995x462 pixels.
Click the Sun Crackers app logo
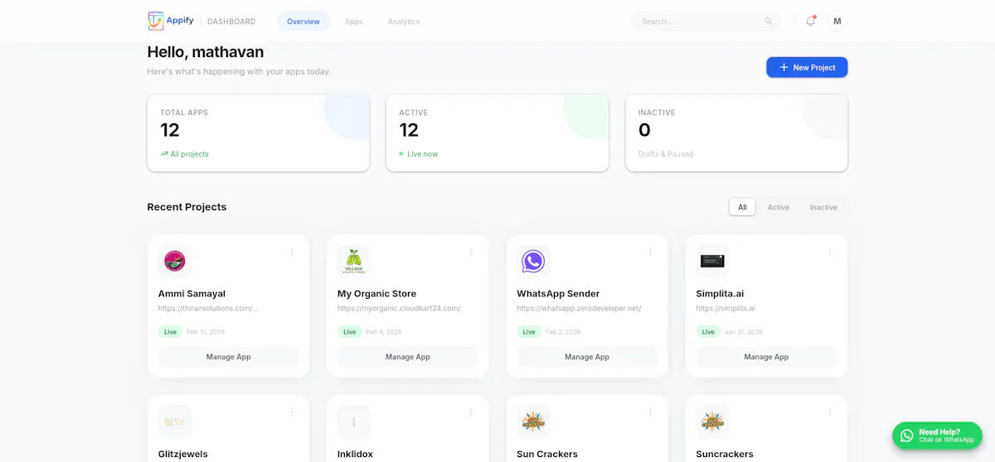[533, 422]
